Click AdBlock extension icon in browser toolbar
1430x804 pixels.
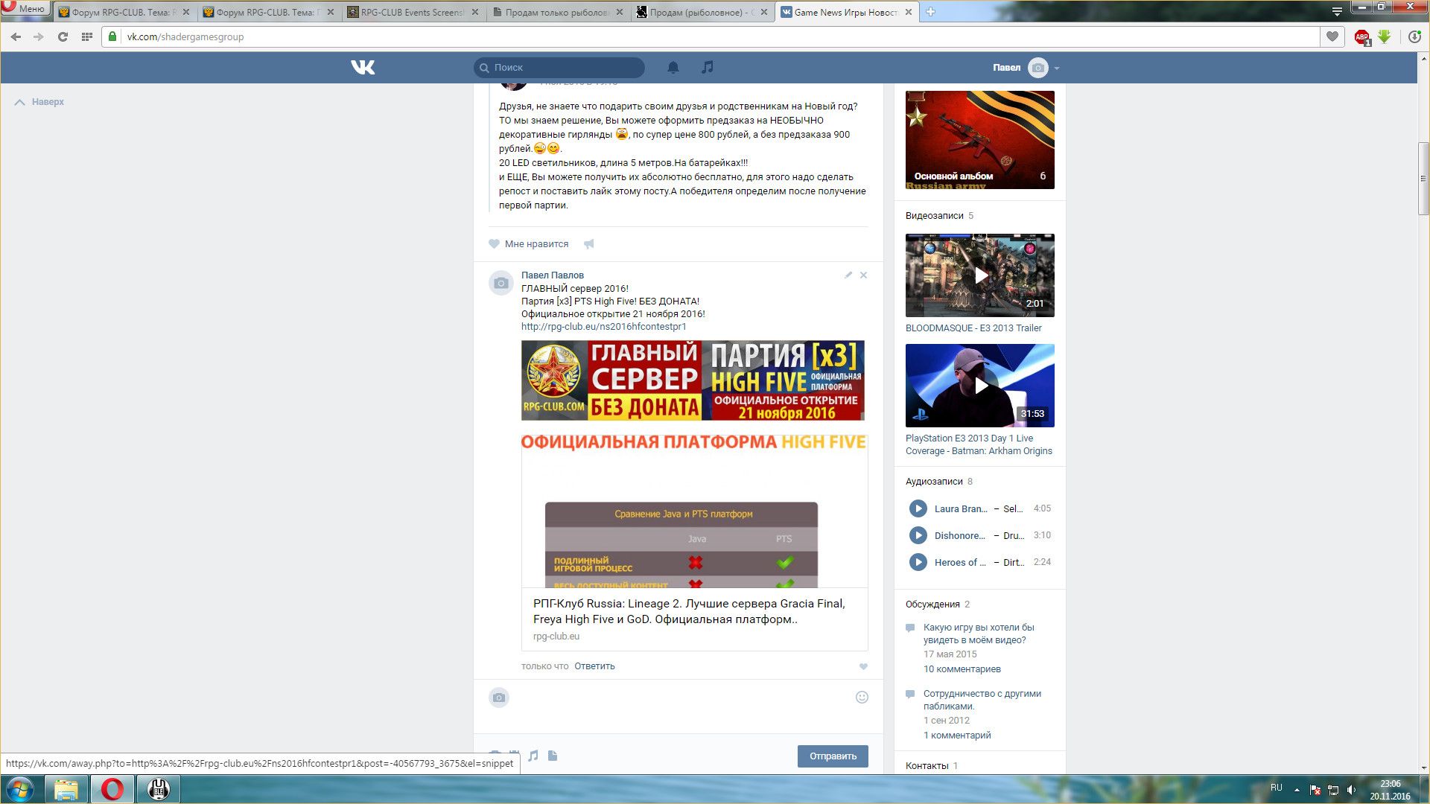point(1361,36)
